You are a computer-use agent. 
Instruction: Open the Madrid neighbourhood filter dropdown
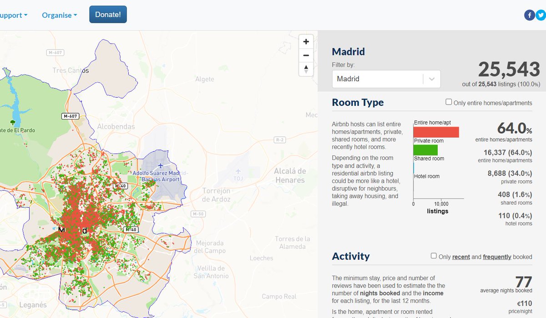pos(386,79)
